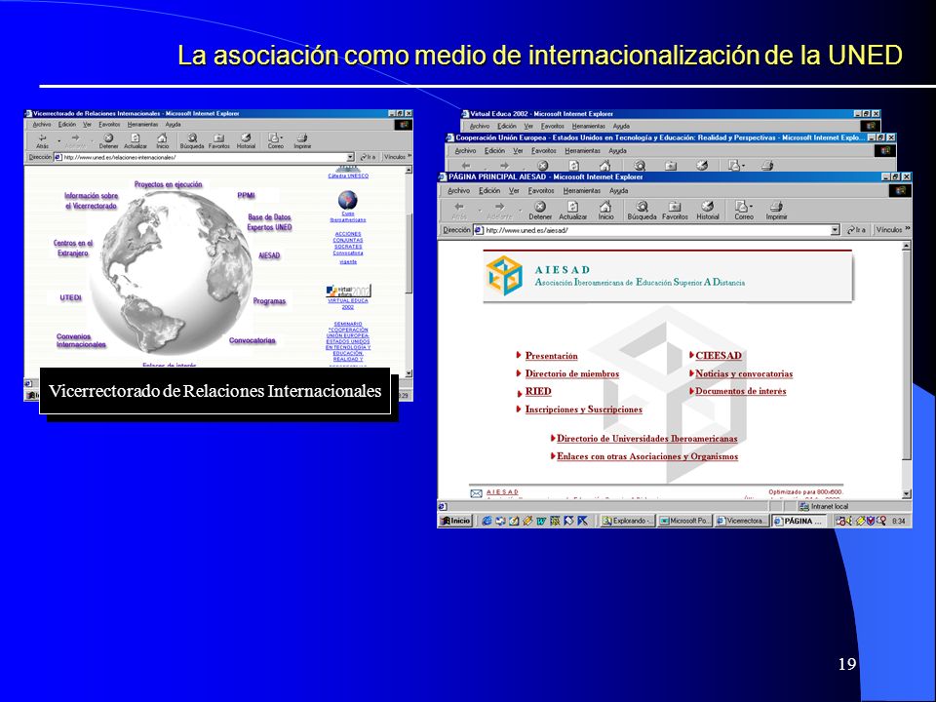Follow the RIED link
The image size is (936, 702).
click(538, 392)
